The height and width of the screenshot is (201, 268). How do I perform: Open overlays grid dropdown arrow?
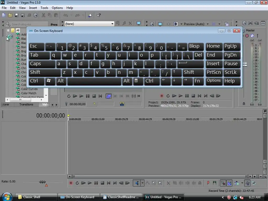pyautogui.click(x=219, y=24)
